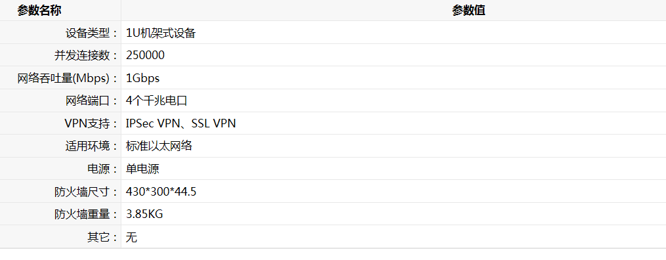Click the value 单电源

point(143,169)
